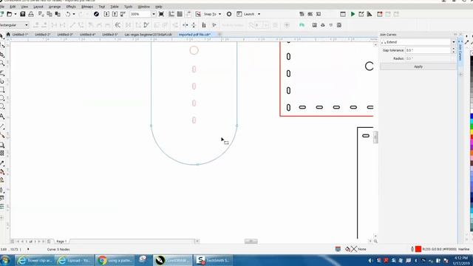Viewport: 473px width, 266px height.
Task: Click the add new document tab plus
Action: click(x=220, y=35)
